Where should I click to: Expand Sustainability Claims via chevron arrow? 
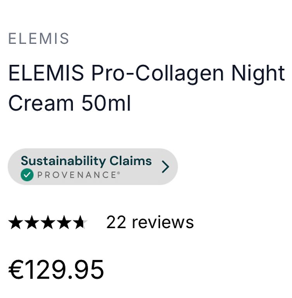(x=165, y=167)
